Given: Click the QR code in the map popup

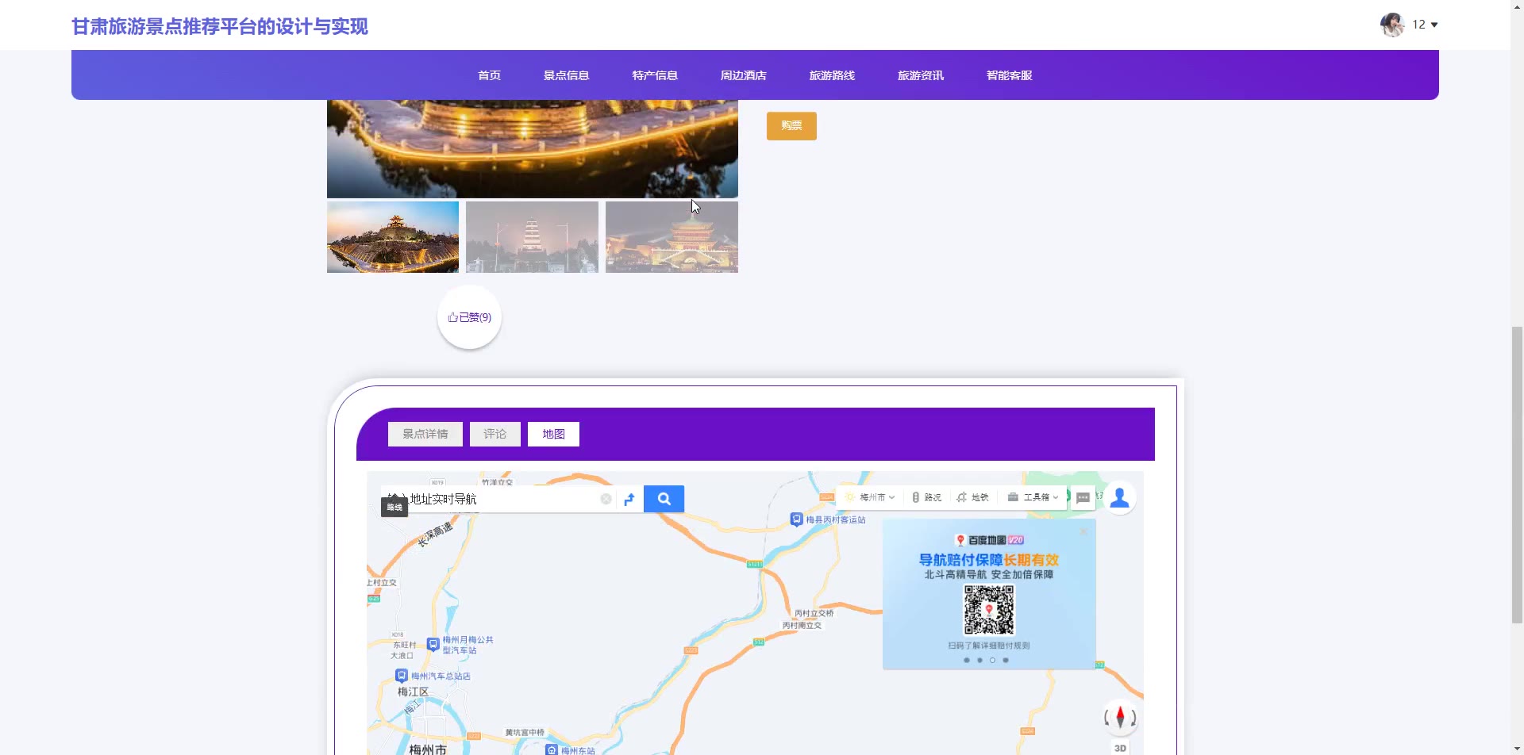Looking at the screenshot, I should tap(989, 610).
